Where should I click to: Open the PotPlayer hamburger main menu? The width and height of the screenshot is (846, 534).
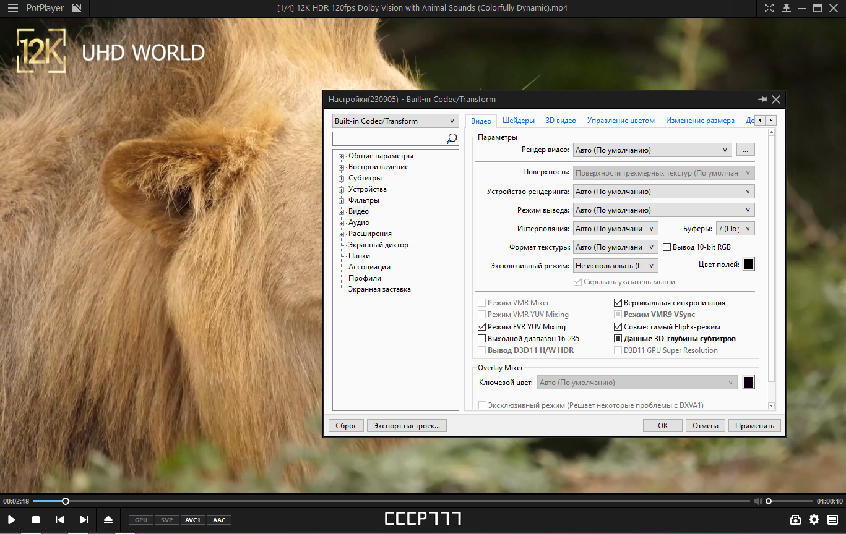click(x=12, y=8)
